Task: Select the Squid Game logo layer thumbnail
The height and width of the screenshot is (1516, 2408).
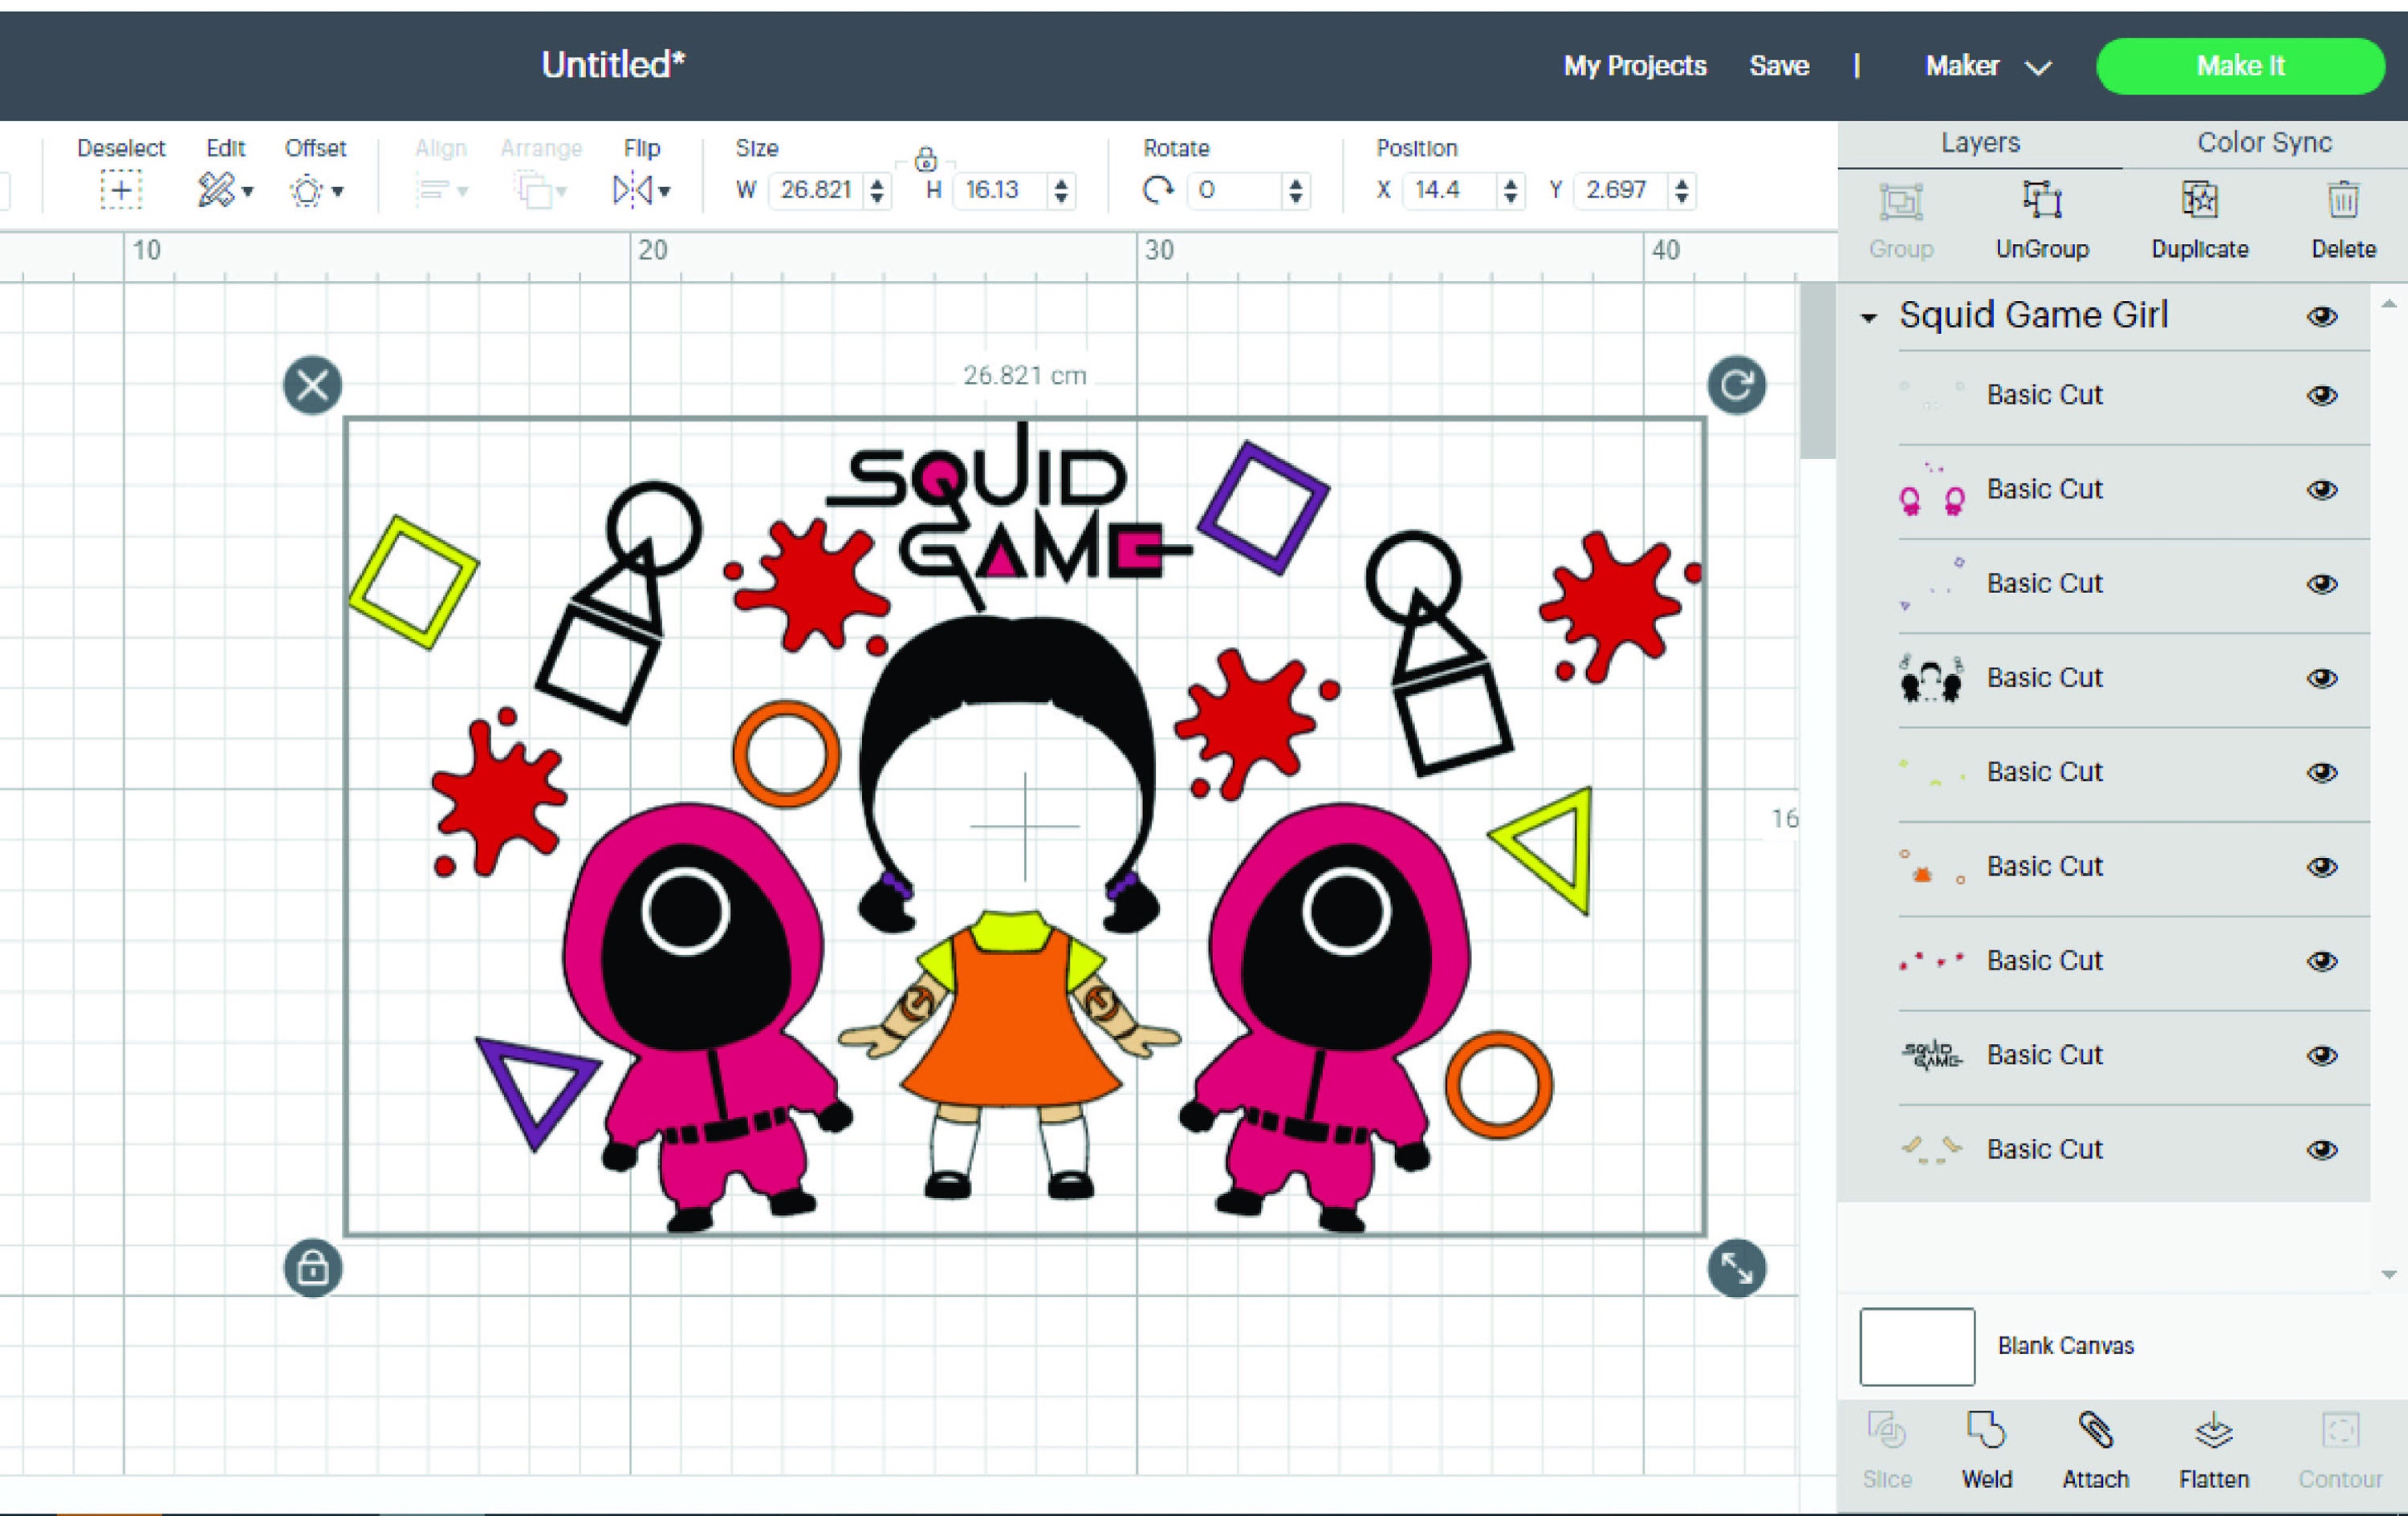Action: point(1931,1055)
